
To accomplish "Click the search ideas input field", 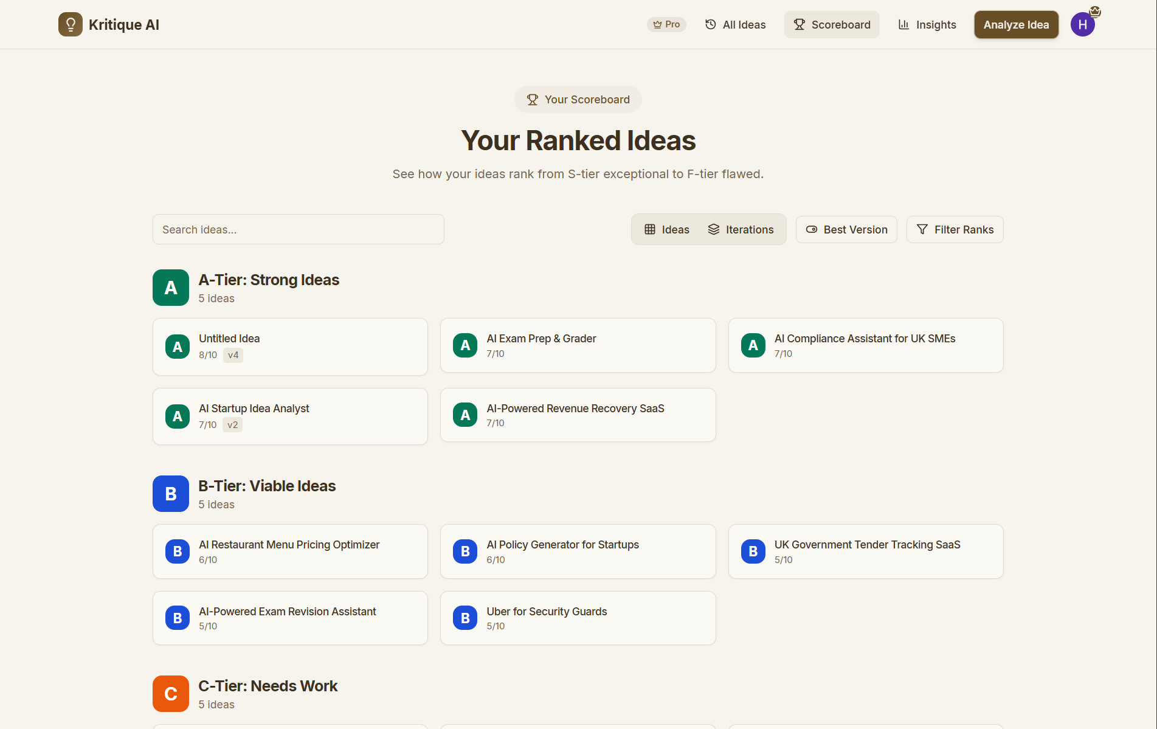I will 298,229.
